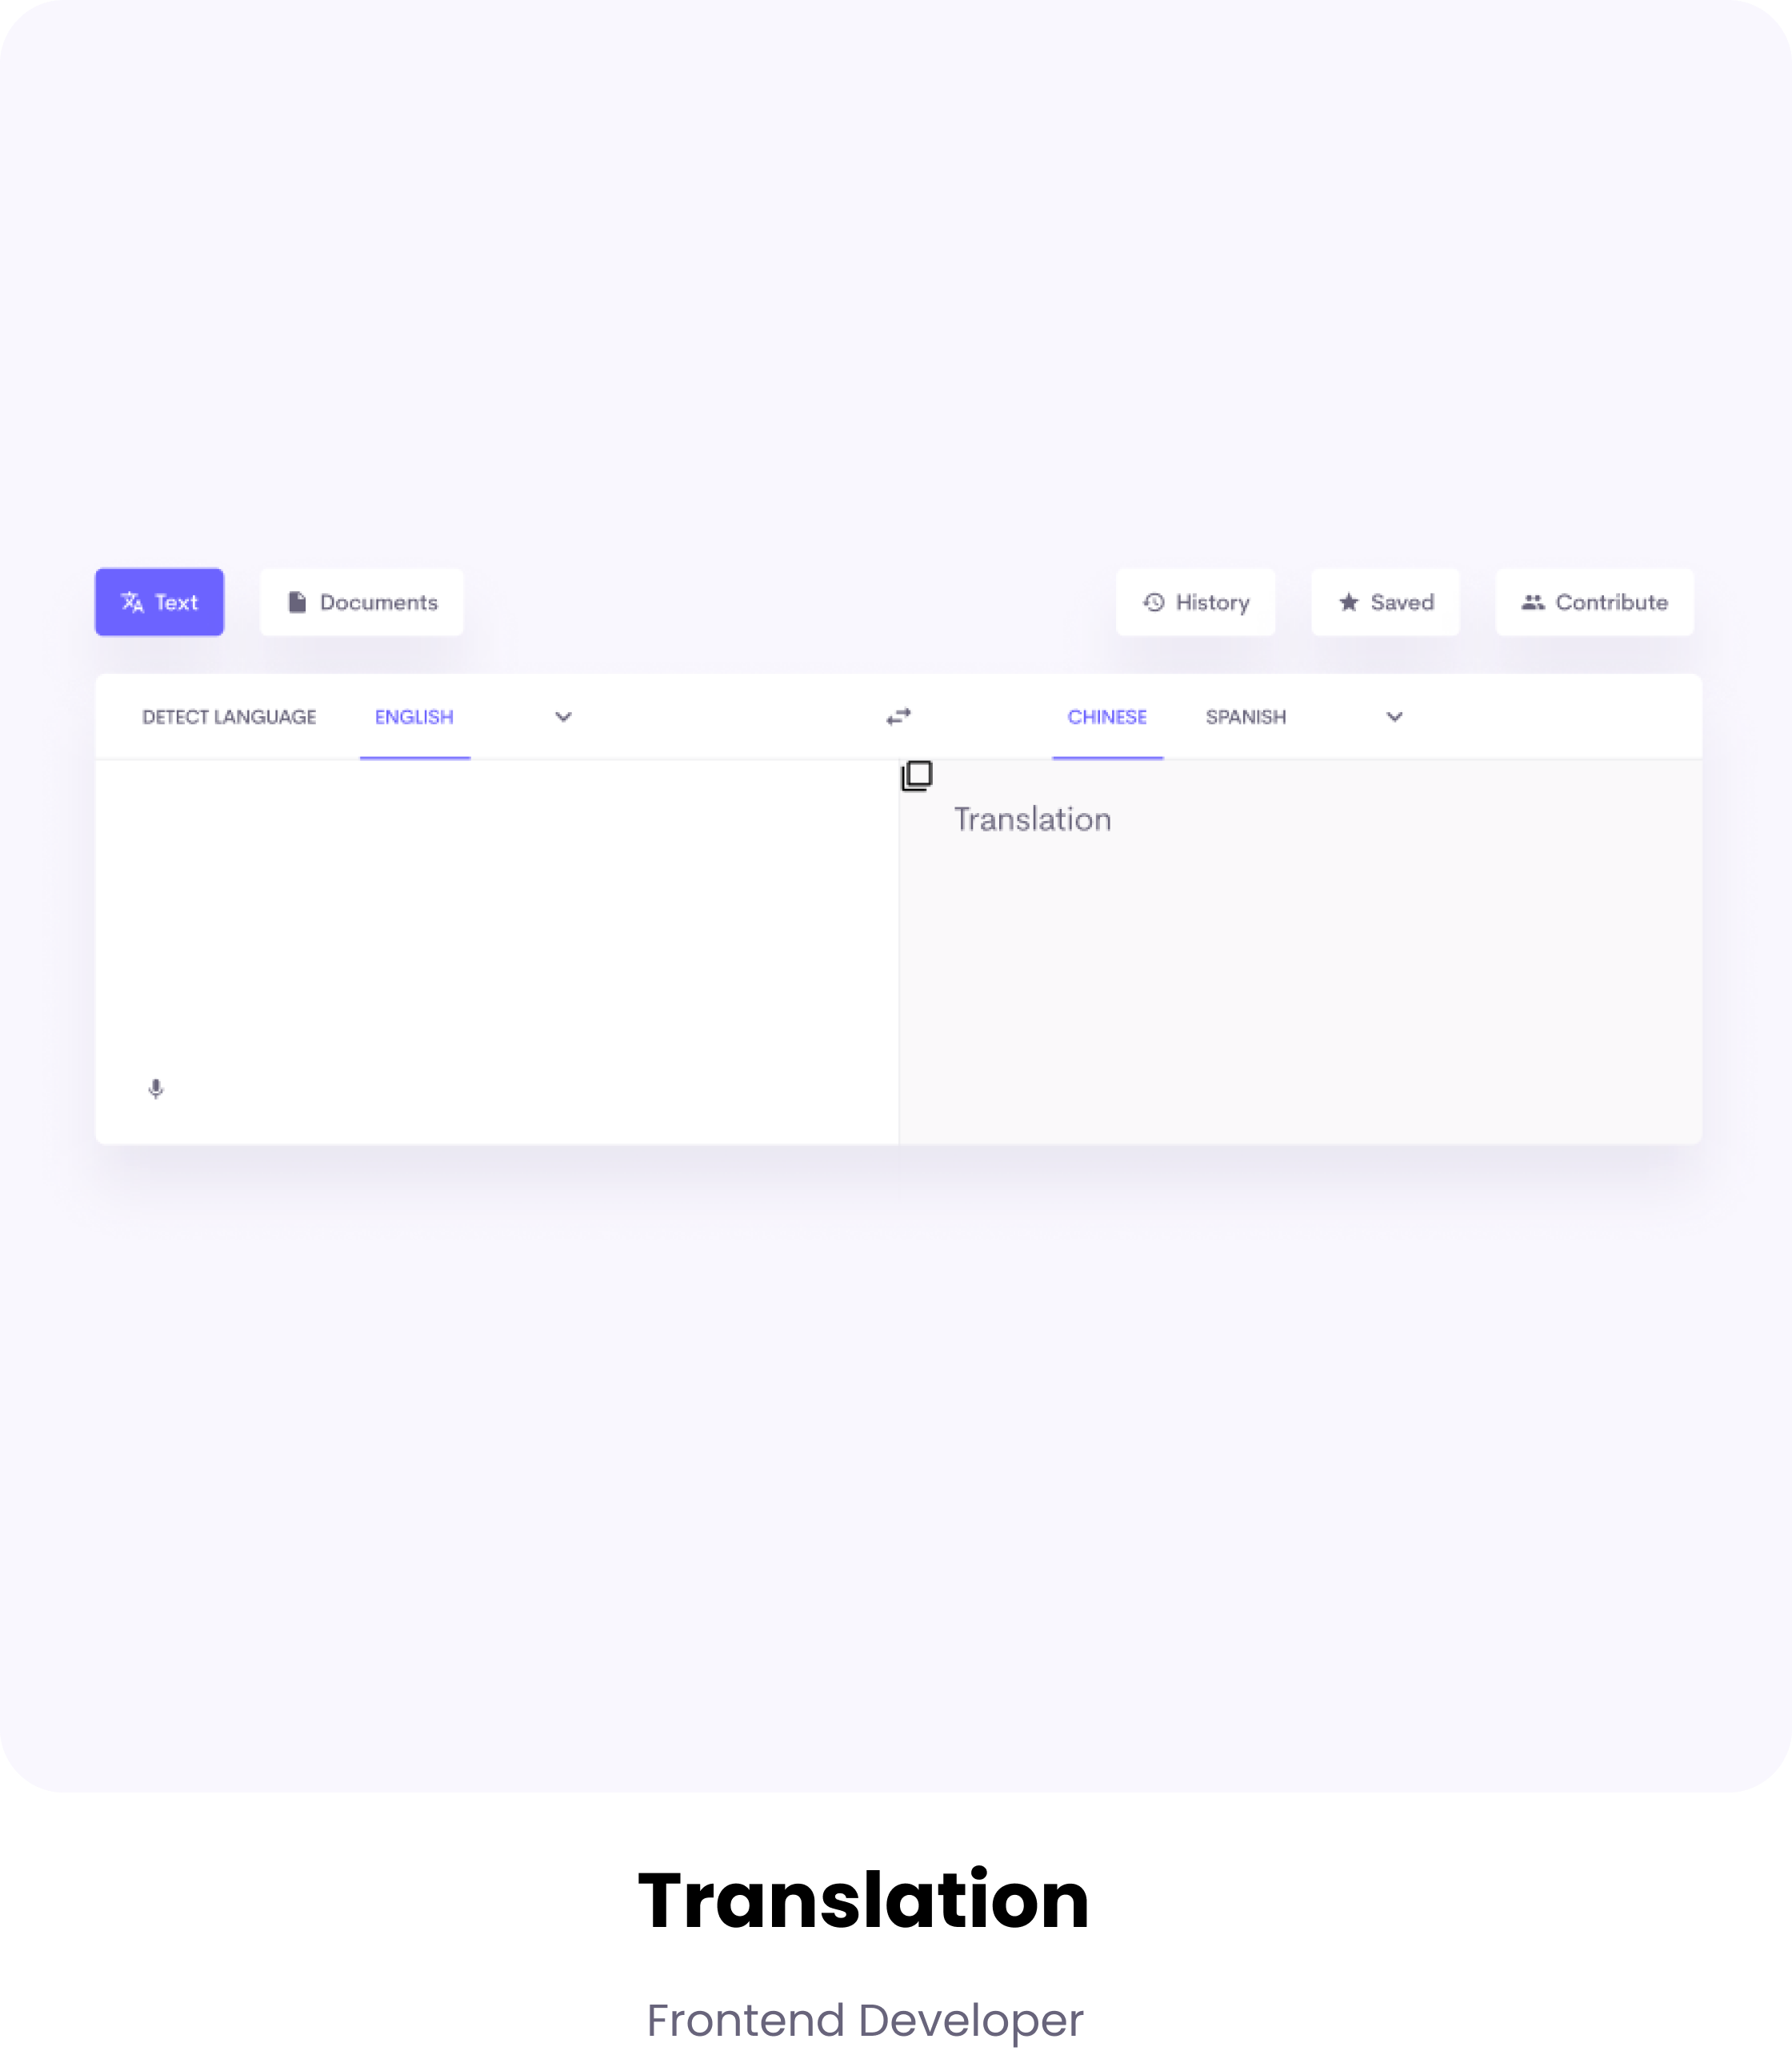Click the Documents file icon
Image resolution: width=1792 pixels, height=2055 pixels.
tap(297, 601)
